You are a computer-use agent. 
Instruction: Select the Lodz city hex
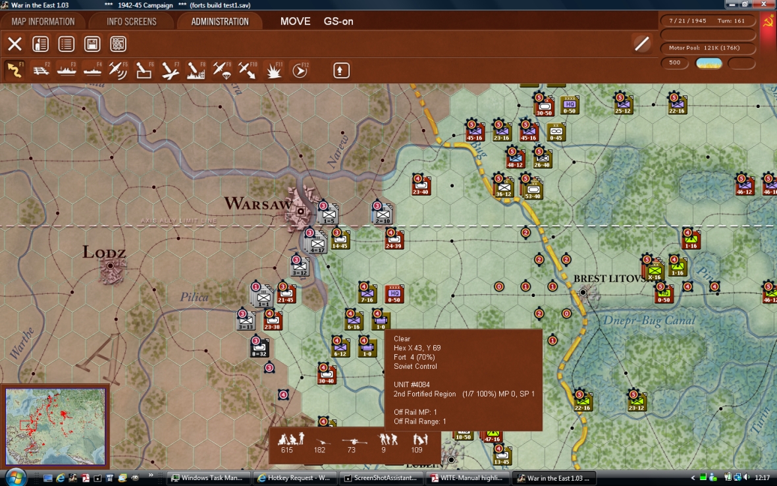point(111,266)
